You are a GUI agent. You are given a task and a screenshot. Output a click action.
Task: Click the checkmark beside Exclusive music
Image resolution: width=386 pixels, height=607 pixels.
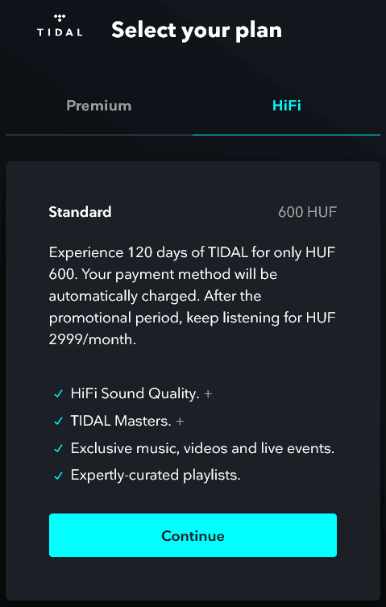point(59,449)
